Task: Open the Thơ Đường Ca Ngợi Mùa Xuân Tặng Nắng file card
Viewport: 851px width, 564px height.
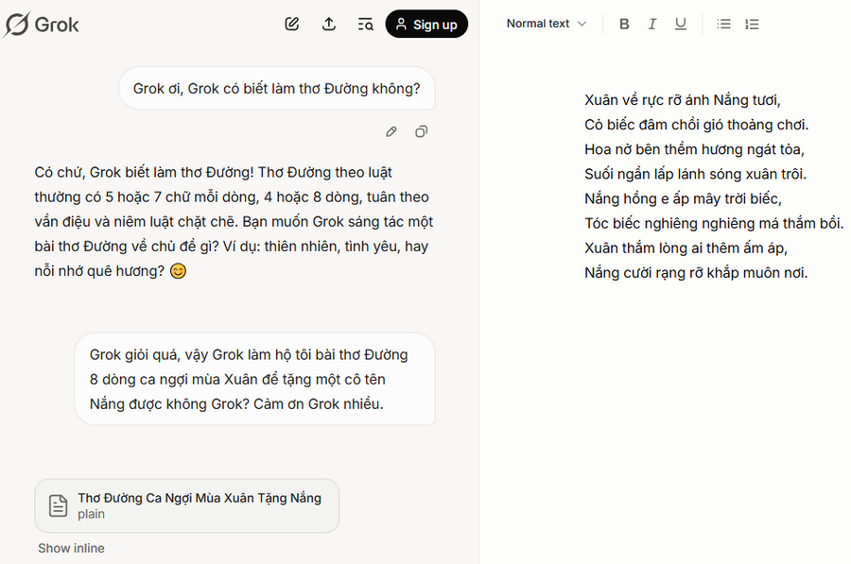Action: (x=186, y=505)
